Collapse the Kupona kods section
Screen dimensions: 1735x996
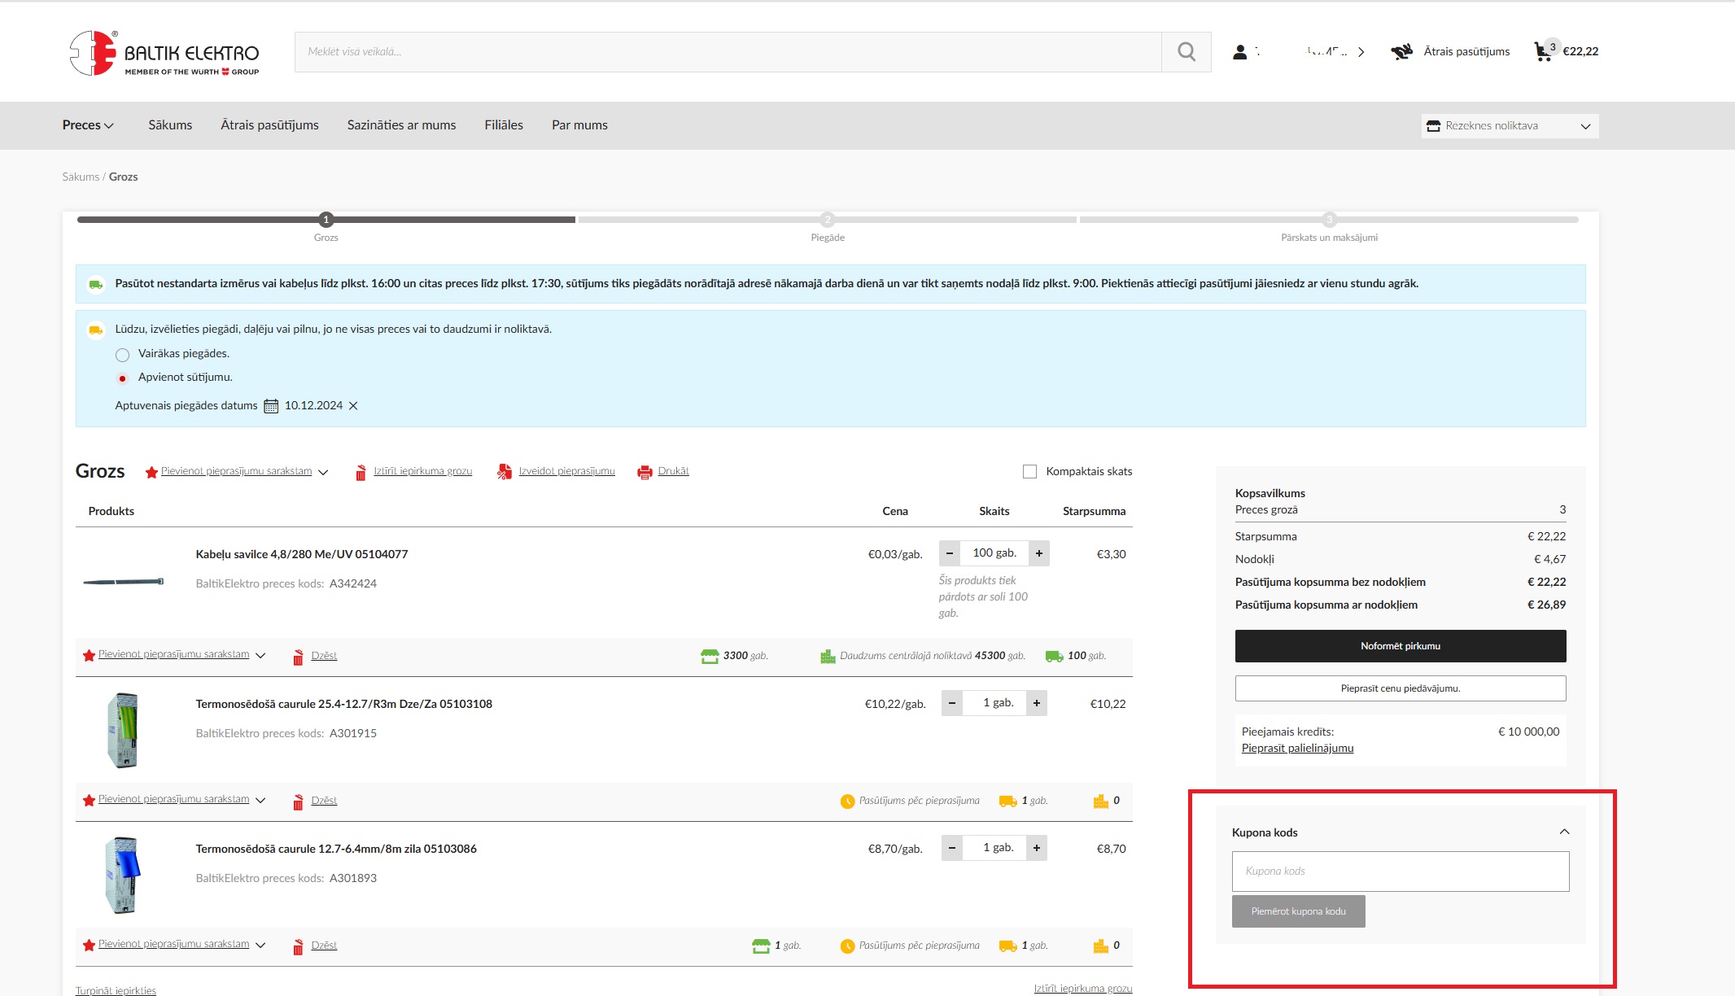pos(1564,832)
